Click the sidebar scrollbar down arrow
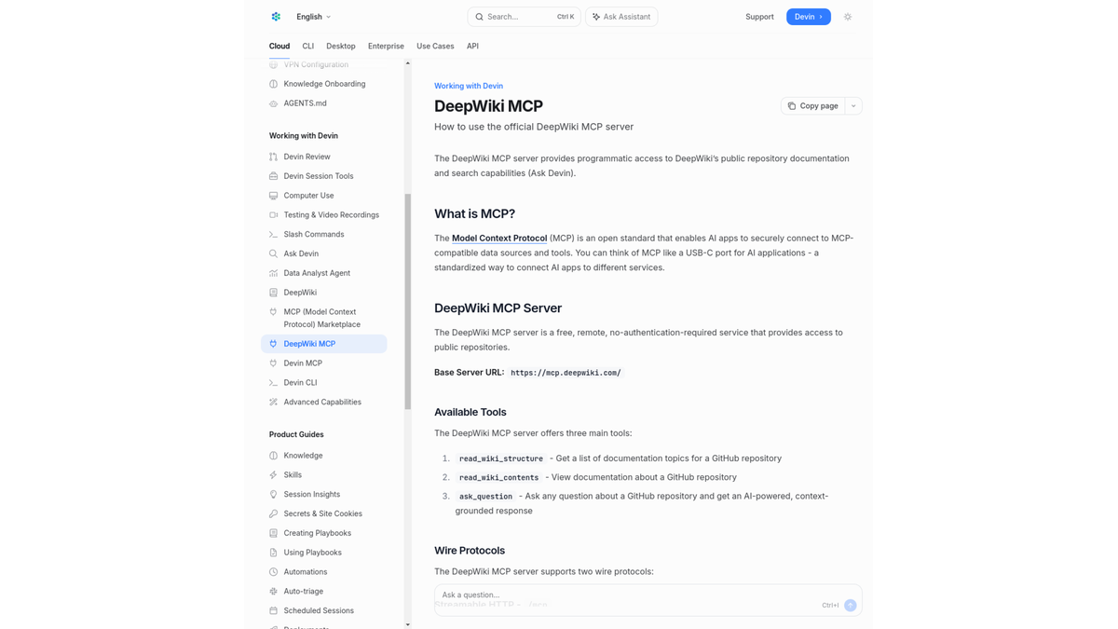This screenshot has height=629, width=1118. (407, 624)
